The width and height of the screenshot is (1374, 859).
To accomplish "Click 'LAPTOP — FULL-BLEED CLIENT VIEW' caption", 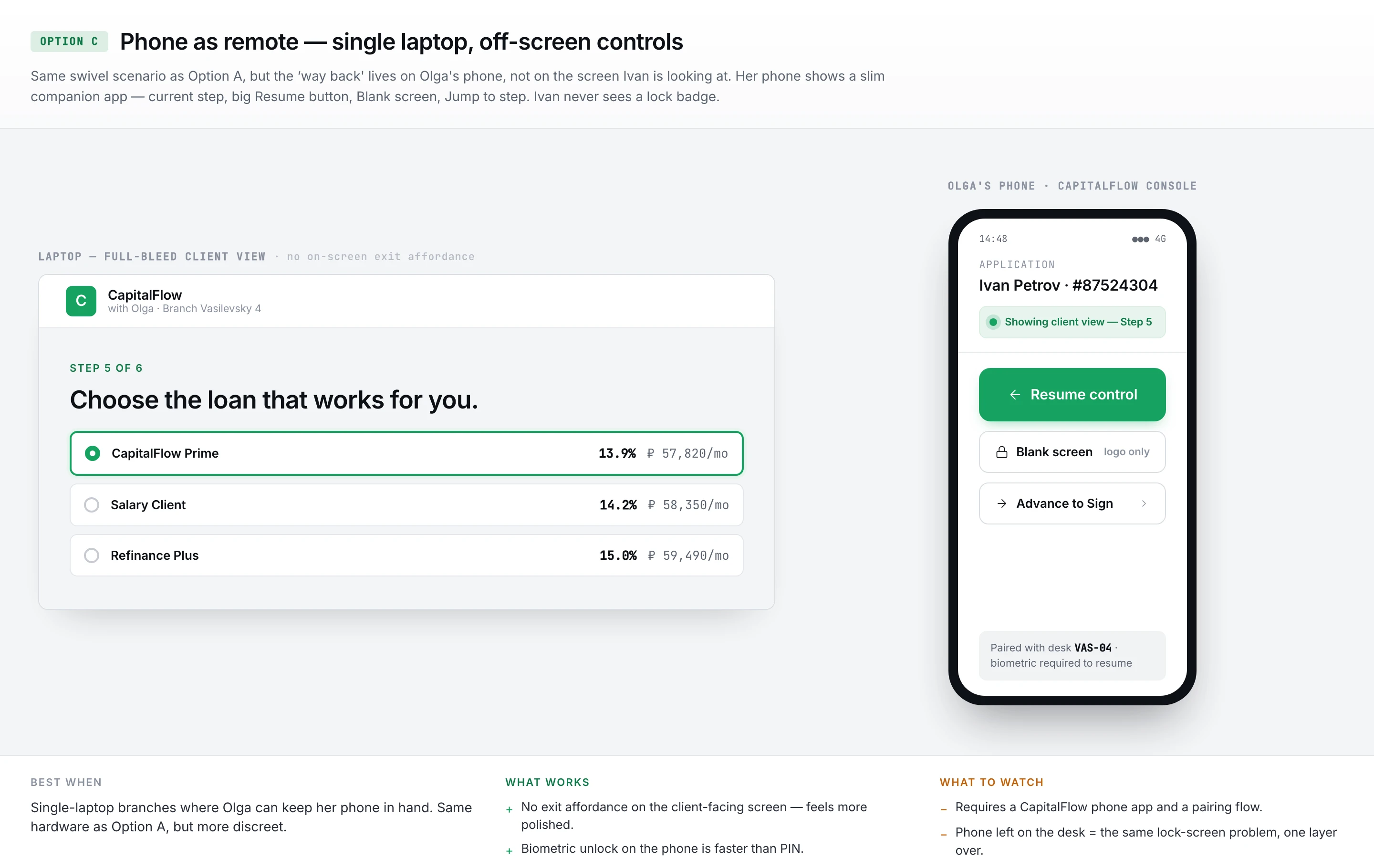I will click(x=152, y=257).
